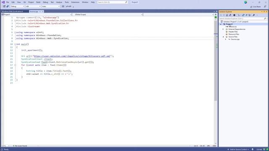Click the Solution 'Project1' icon in the tree
The width and height of the screenshot is (269, 151).
222,22
